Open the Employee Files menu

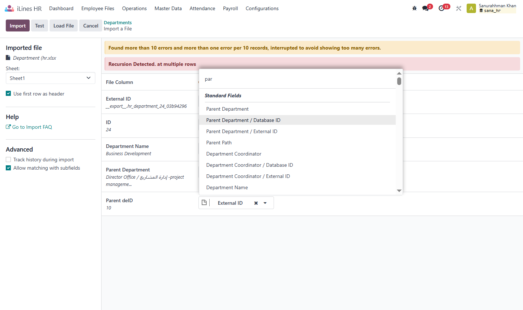(x=98, y=8)
